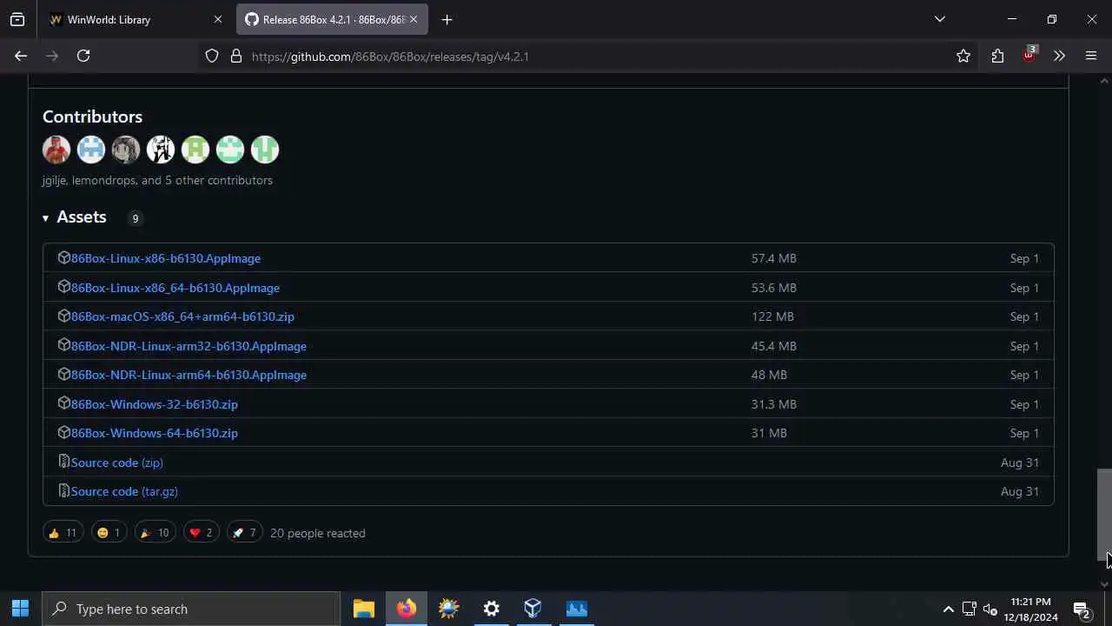This screenshot has height=626, width=1112.
Task: Toggle the heart reaction with 2
Action: [201, 533]
